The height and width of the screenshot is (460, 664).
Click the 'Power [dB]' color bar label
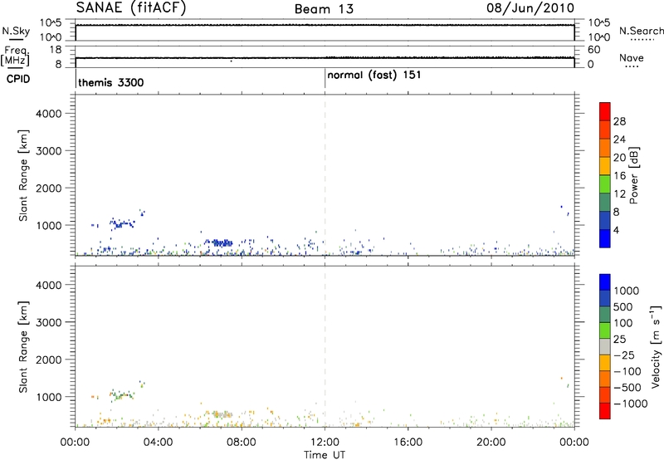click(634, 175)
